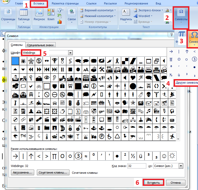
Task: Switch to the Ссылки ribbon tab
Action: 91,4
